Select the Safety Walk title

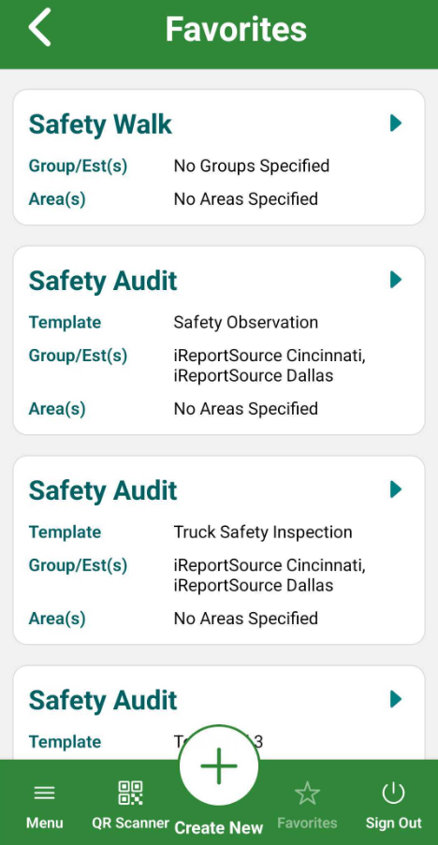point(100,124)
